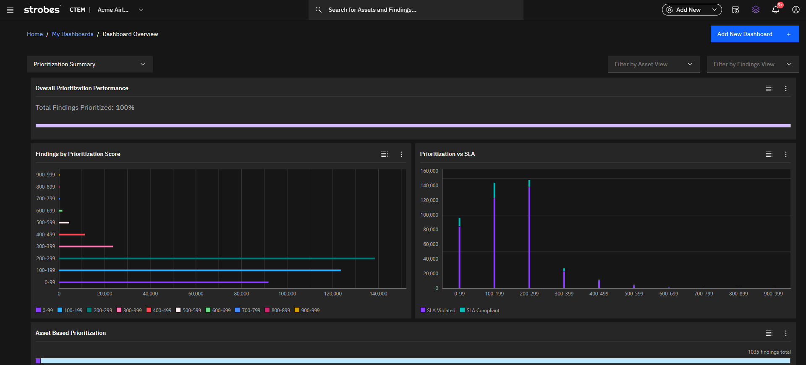Viewport: 806px width, 365px height.
Task: Open Asset Based Prioritization kebab menu
Action: tap(786, 333)
